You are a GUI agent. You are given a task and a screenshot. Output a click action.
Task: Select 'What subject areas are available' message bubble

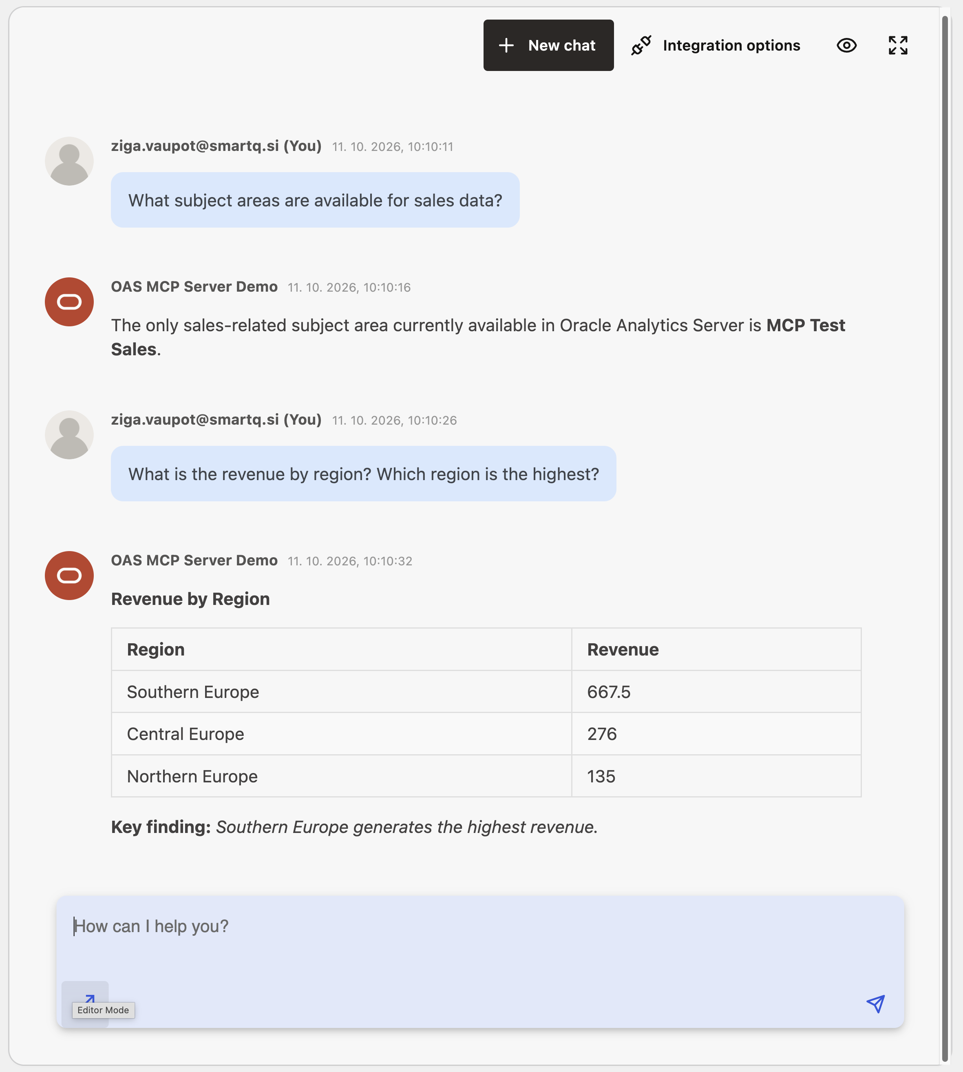point(315,200)
